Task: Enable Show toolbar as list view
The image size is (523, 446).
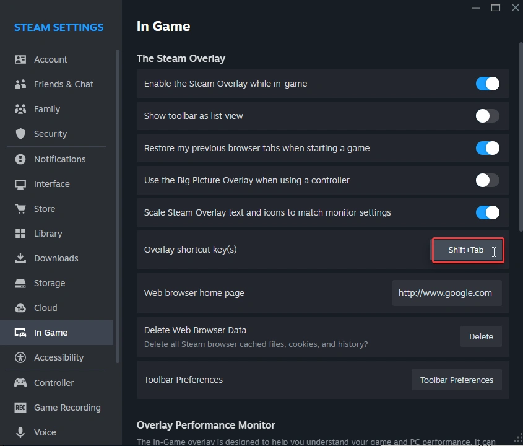Action: tap(487, 116)
